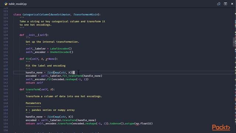Click the 'Parameters' docstring heading
Image resolution: width=236 pixels, height=133 pixels.
[33, 103]
